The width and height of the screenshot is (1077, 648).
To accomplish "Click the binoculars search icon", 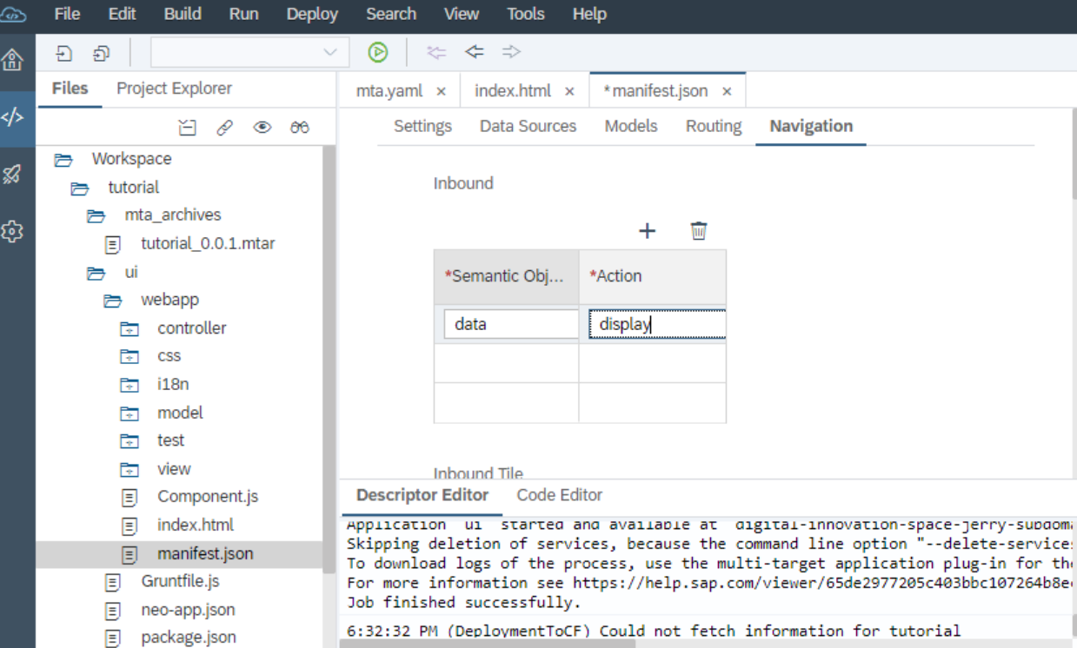I will (300, 128).
